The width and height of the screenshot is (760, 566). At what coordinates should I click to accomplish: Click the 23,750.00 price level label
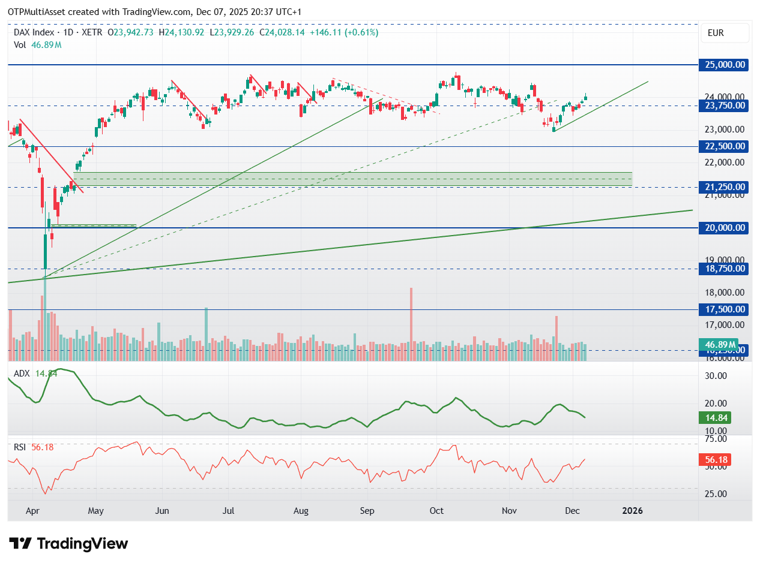[x=723, y=106]
